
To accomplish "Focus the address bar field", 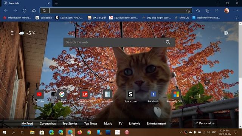I will pos(116,11).
